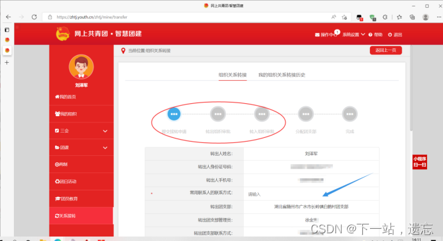Viewport: 443px width, 241px height.
Task: Click 返回上一页 button
Action: tap(385, 51)
